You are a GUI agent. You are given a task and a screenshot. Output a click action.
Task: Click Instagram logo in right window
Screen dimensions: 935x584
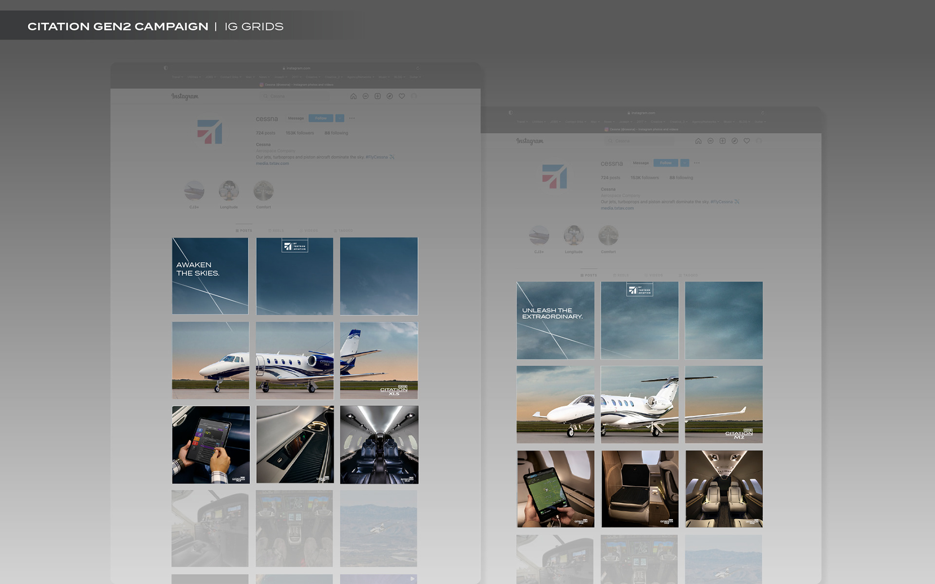530,141
